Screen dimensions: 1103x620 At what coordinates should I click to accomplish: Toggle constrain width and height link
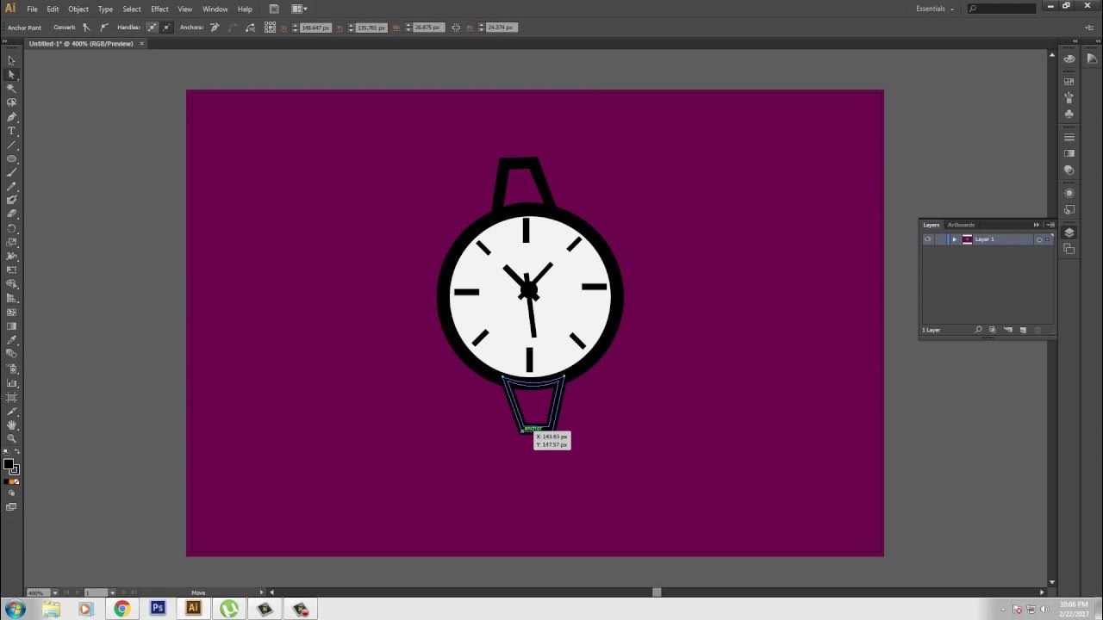457,28
